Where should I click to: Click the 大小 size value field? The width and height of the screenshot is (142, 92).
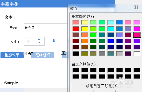[34, 41]
